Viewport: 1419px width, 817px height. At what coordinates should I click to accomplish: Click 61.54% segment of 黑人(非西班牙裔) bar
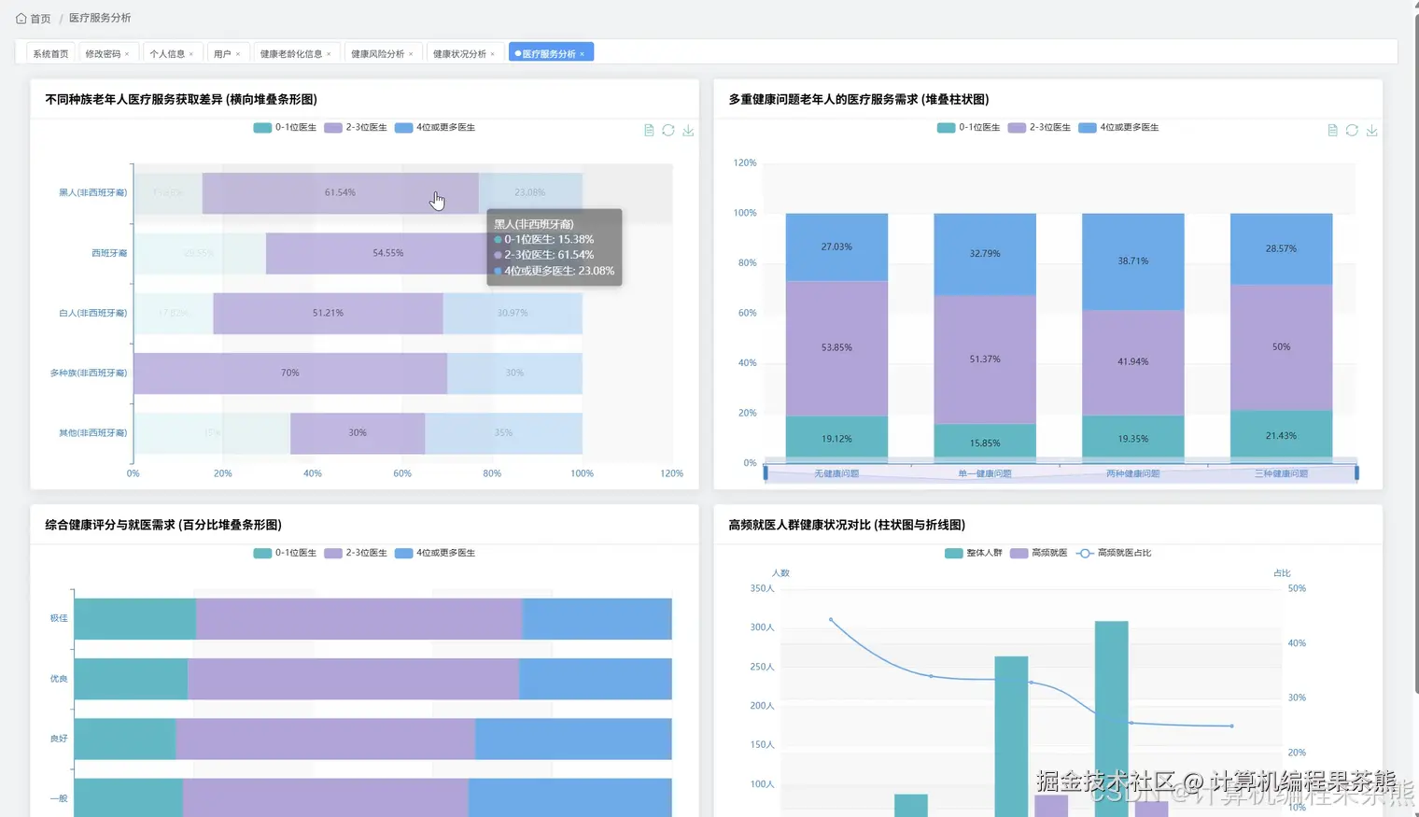[x=340, y=193]
